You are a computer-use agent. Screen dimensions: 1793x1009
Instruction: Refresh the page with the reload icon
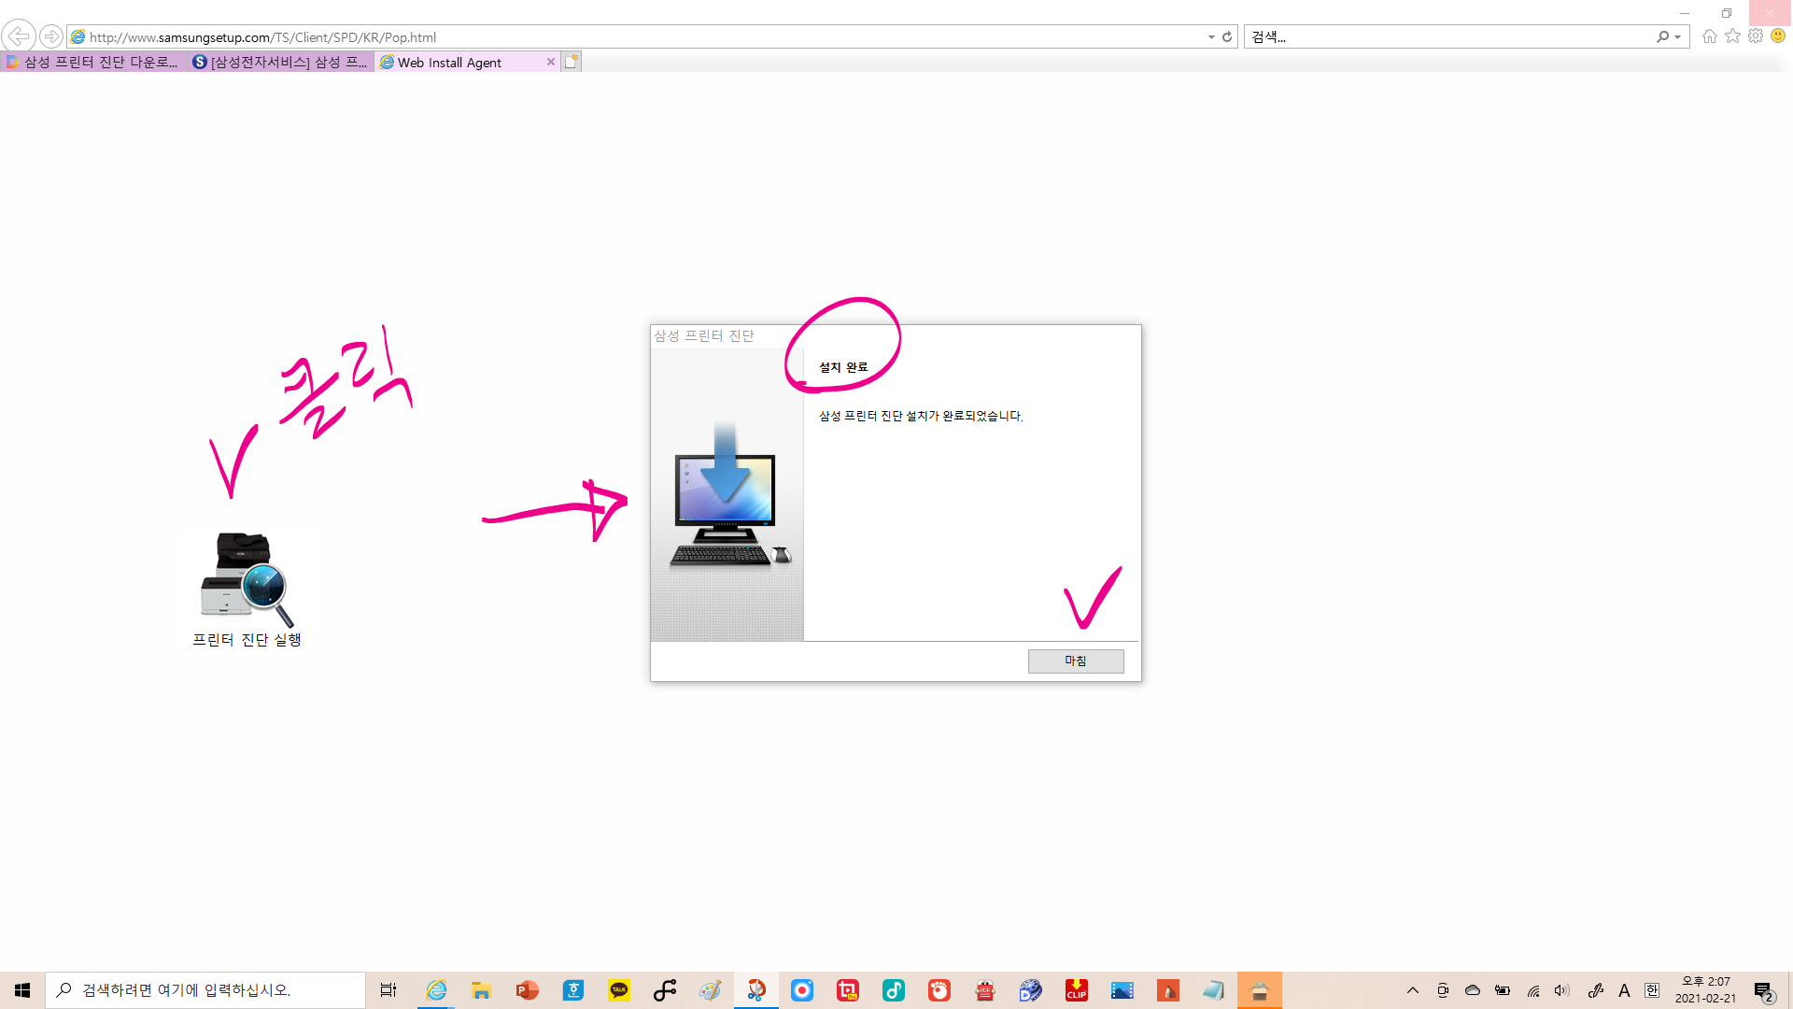pyautogui.click(x=1227, y=37)
